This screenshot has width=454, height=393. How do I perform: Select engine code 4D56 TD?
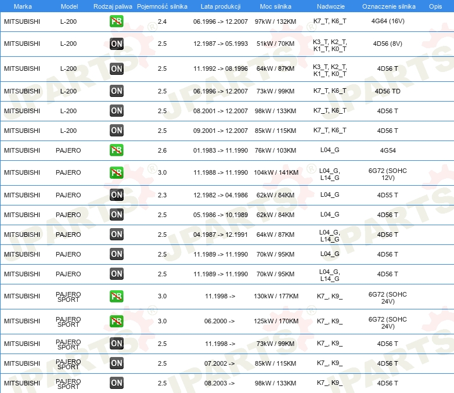[387, 91]
